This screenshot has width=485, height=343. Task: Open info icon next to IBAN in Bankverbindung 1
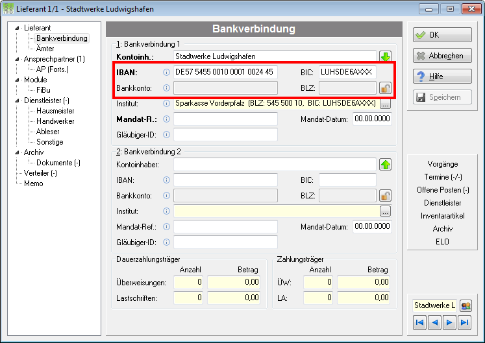point(166,73)
